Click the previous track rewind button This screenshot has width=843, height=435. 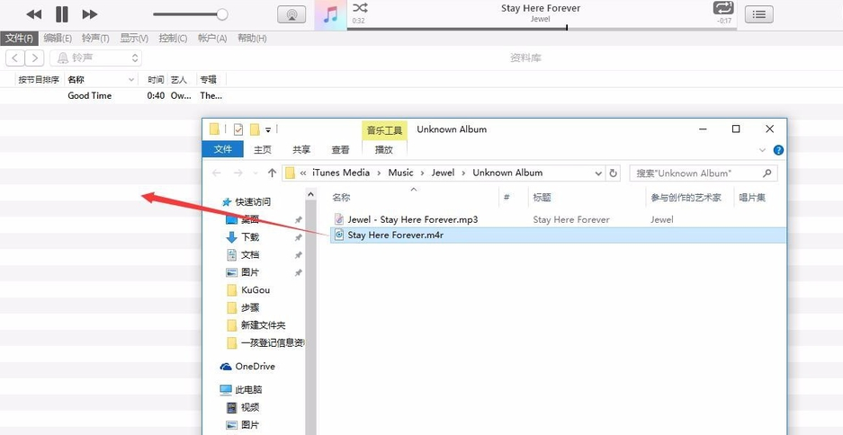[x=34, y=14]
